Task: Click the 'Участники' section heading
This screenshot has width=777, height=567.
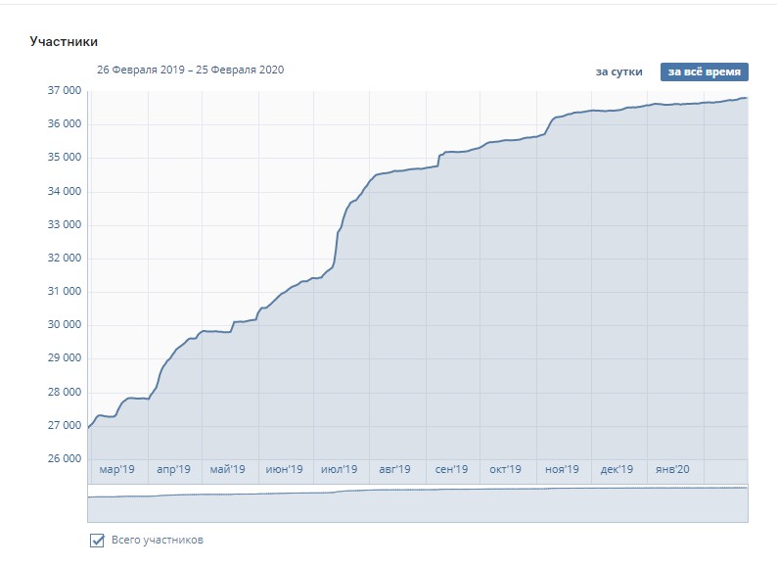Action: click(x=64, y=42)
